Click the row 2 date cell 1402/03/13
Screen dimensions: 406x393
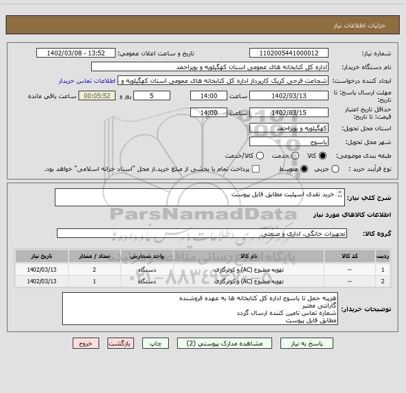(x=42, y=281)
